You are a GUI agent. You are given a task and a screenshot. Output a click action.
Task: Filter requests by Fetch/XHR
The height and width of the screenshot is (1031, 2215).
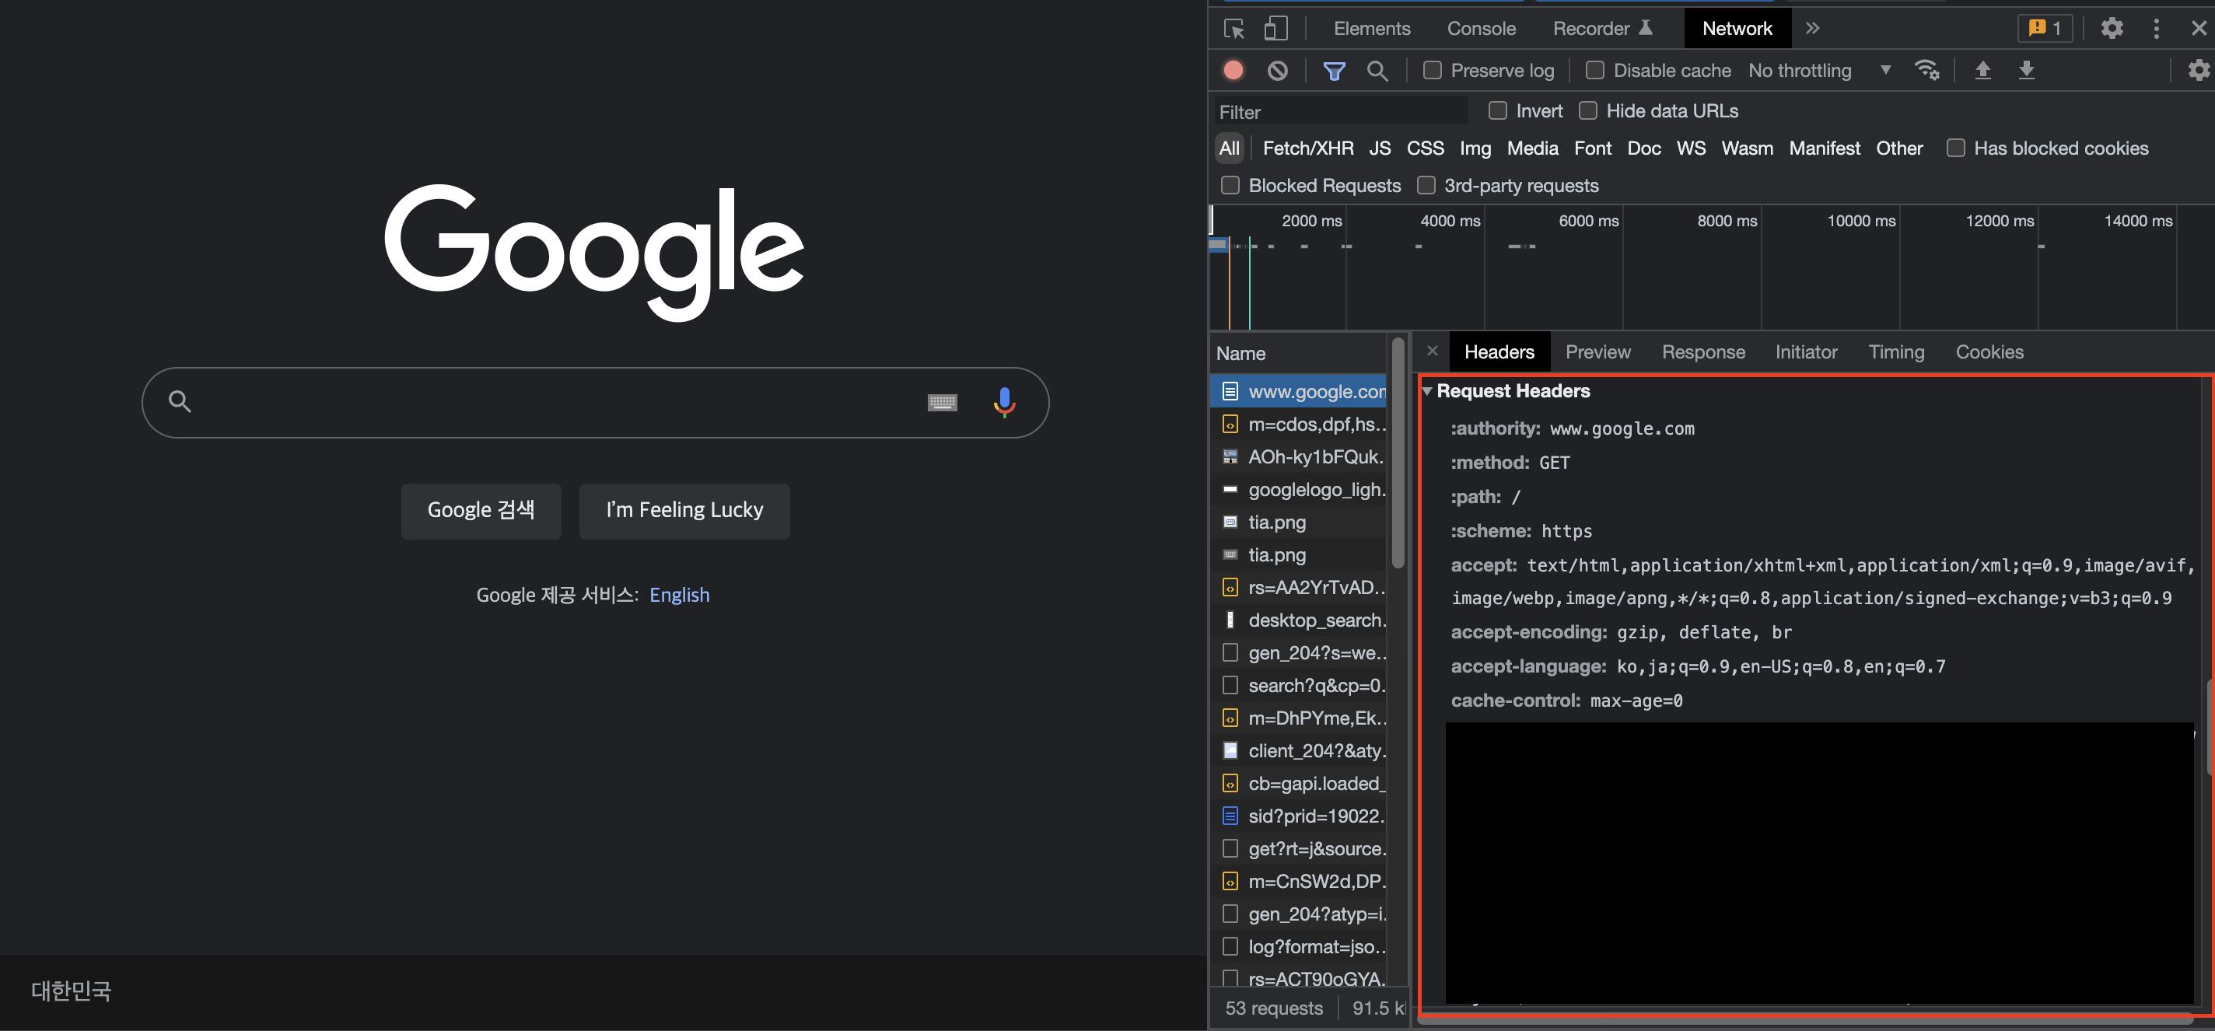pyautogui.click(x=1308, y=148)
